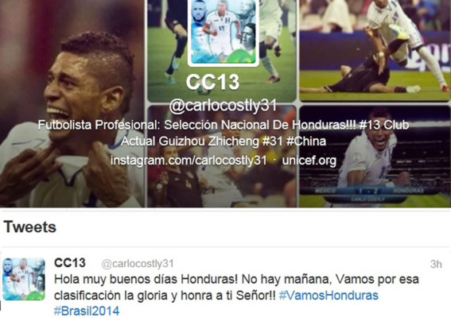Click the CC13 header profile name
Image resolution: width=451 pixels, height=318 pixels.
coord(213,82)
